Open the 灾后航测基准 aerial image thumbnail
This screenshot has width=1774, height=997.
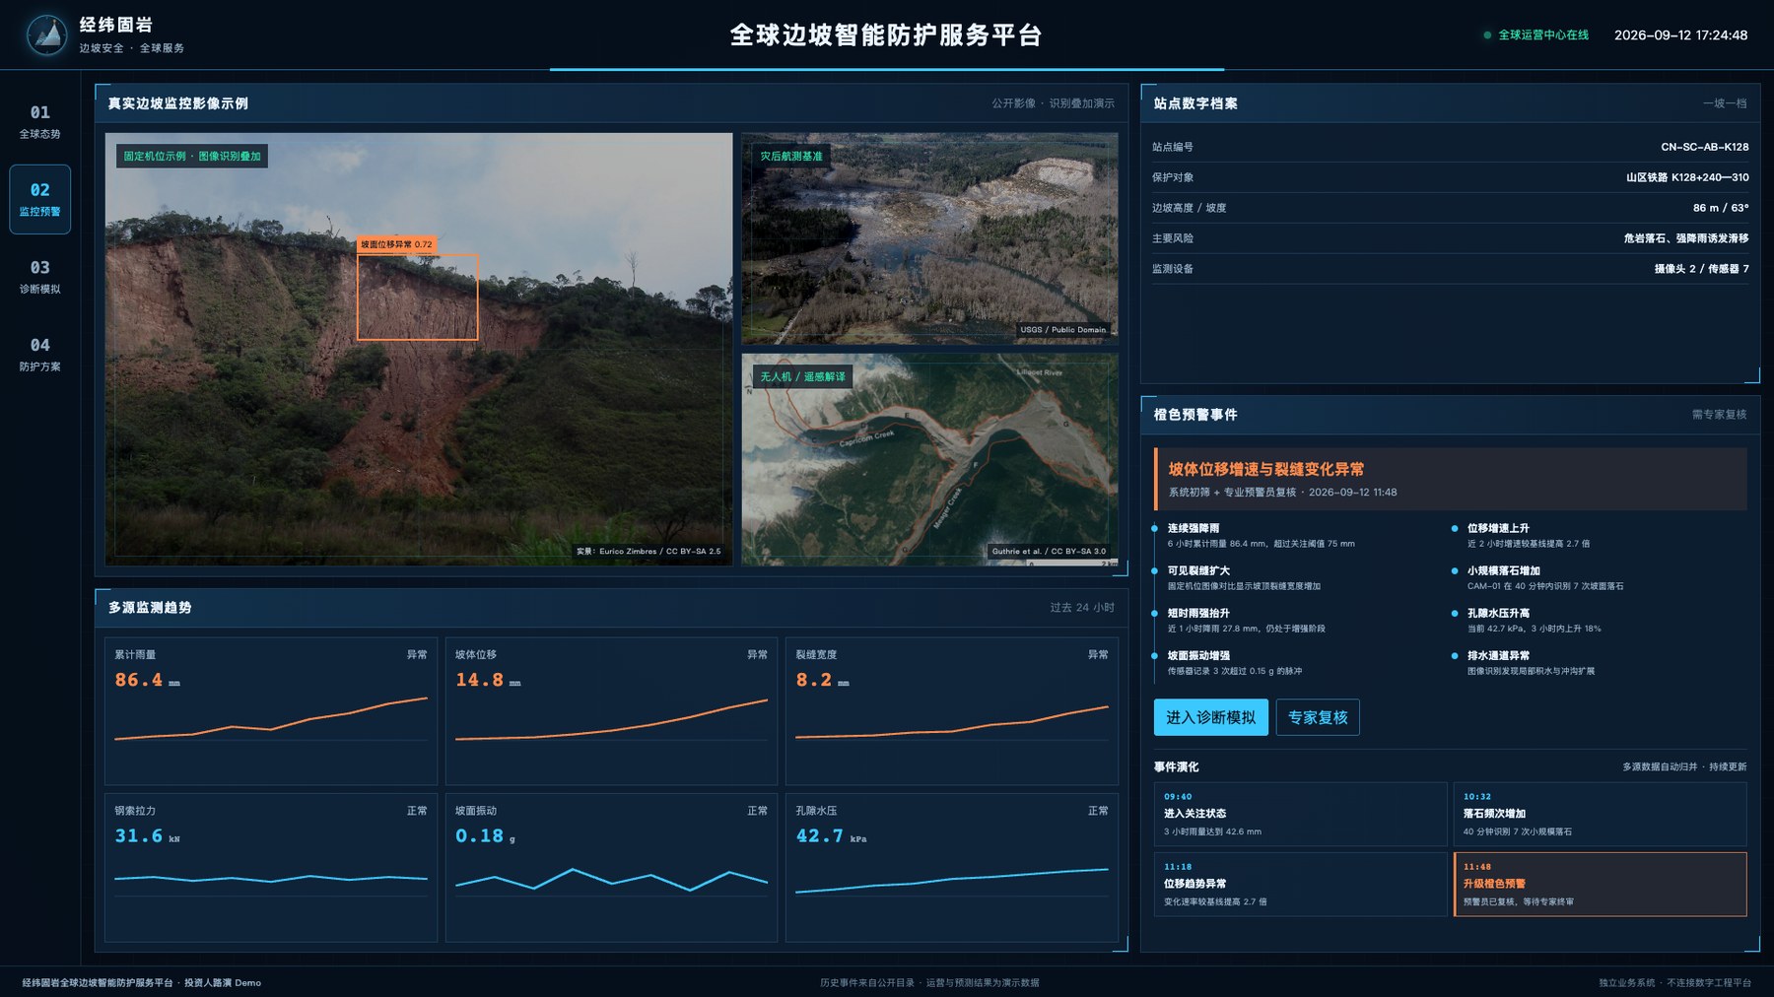929,238
